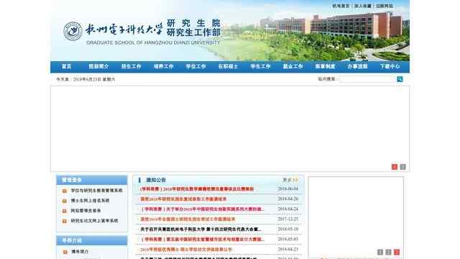
Task: Click icon beside 研究生论文网上评审系统 link
Action: (x=65, y=221)
